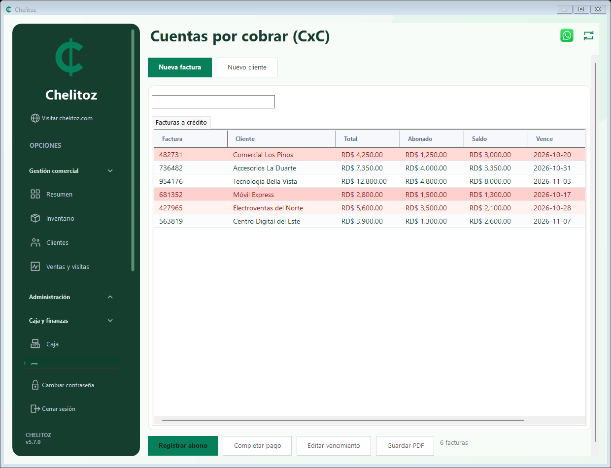Viewport: 611px width, 468px height.
Task: Click the sidebar vertical scrollbar
Action: (x=133, y=150)
